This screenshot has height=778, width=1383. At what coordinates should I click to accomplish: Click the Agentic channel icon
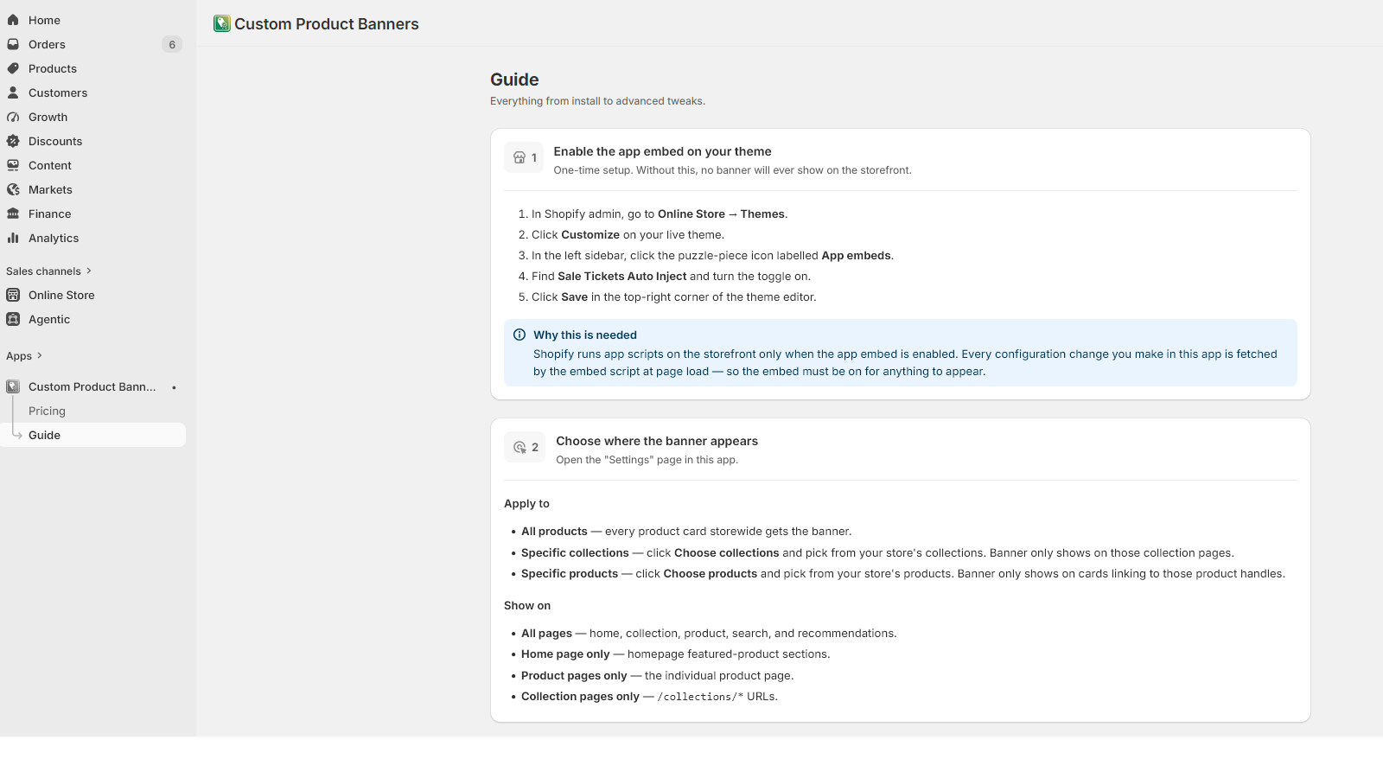click(13, 319)
